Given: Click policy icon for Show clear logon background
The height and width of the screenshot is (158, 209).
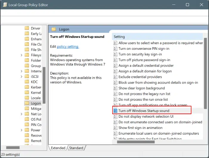Looking at the screenshot, I should click(115, 88).
